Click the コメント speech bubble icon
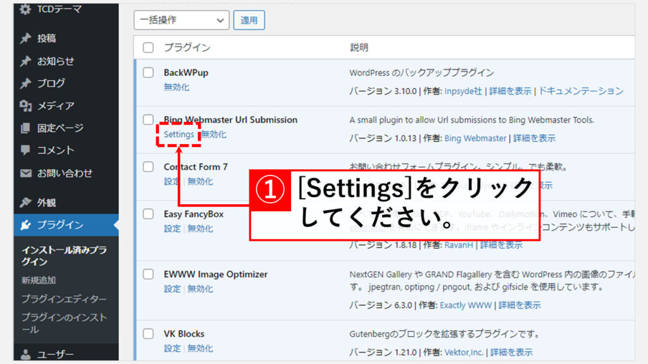This screenshot has width=648, height=364. point(25,150)
